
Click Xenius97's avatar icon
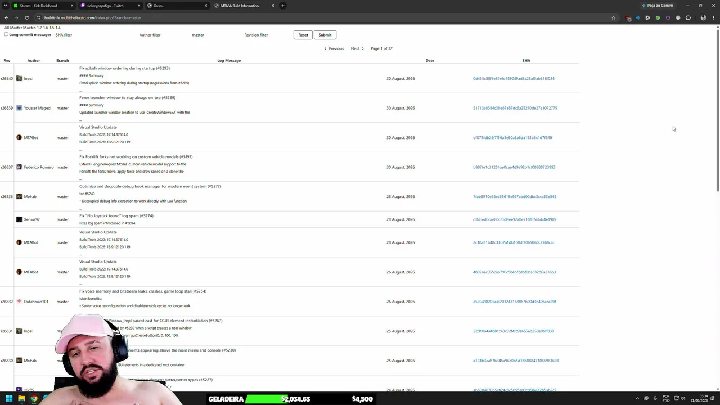click(x=19, y=219)
